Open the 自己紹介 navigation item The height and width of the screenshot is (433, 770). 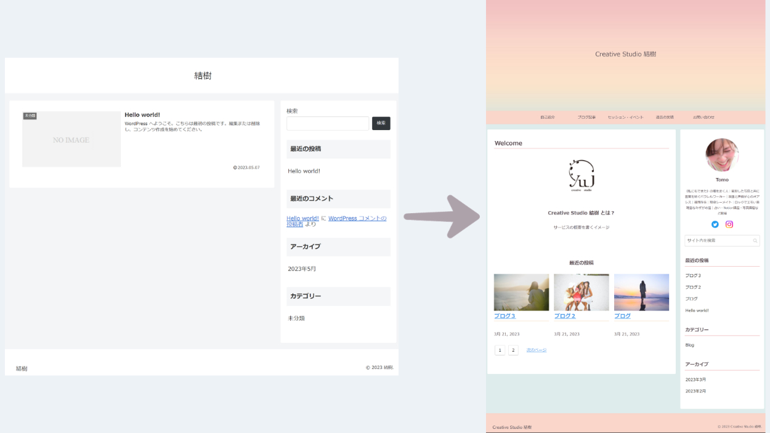click(x=548, y=117)
